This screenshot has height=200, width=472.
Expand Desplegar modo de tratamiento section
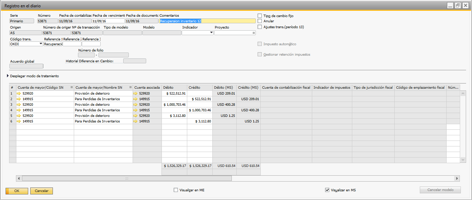pos(8,76)
